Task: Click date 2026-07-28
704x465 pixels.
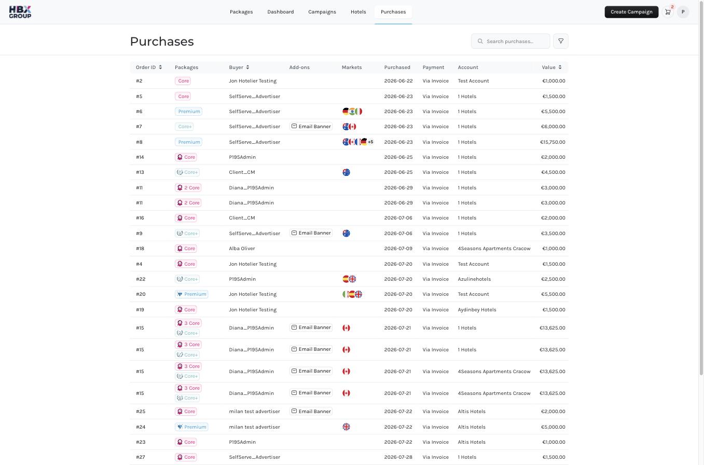Action: (398, 457)
